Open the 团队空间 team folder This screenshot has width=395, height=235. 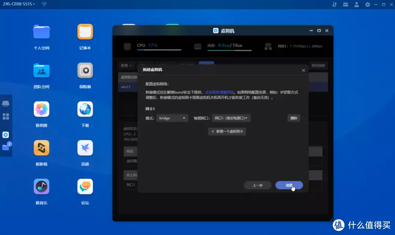coord(41,71)
